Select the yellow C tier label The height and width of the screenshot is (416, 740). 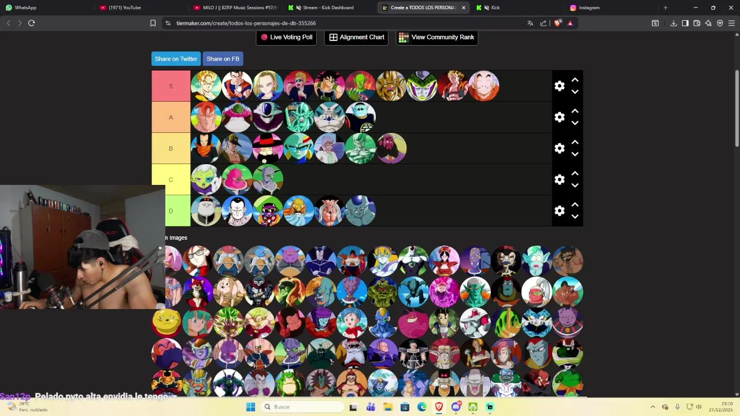(171, 180)
